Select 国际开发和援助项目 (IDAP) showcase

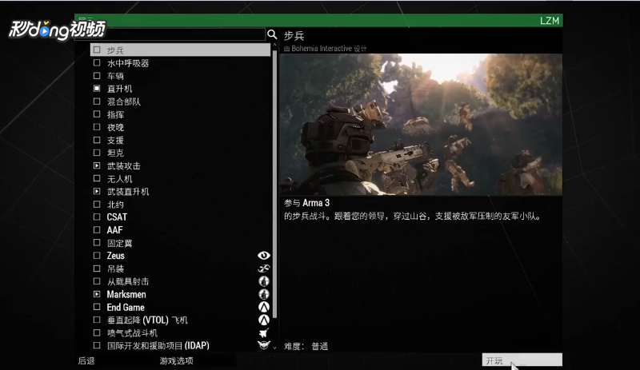tap(180, 345)
